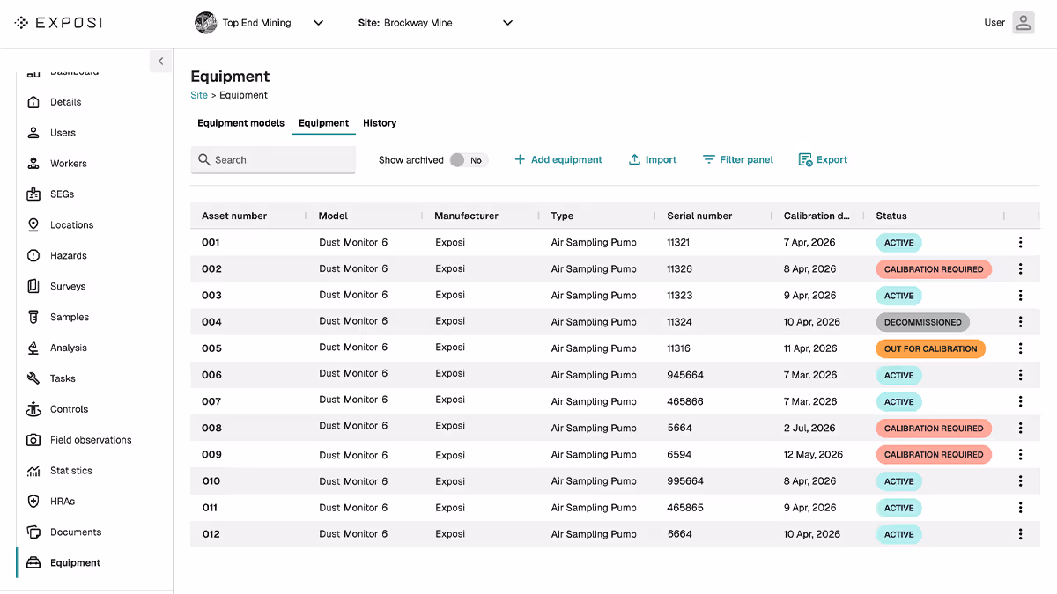Click the equipment Search field
Viewport: 1057px width, 594px height.
coord(273,160)
